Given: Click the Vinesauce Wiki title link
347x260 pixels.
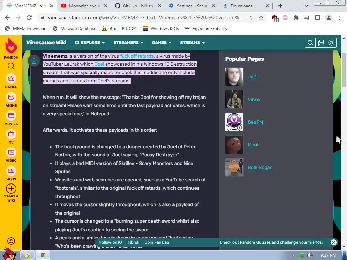Looking at the screenshot, I should (46, 43).
